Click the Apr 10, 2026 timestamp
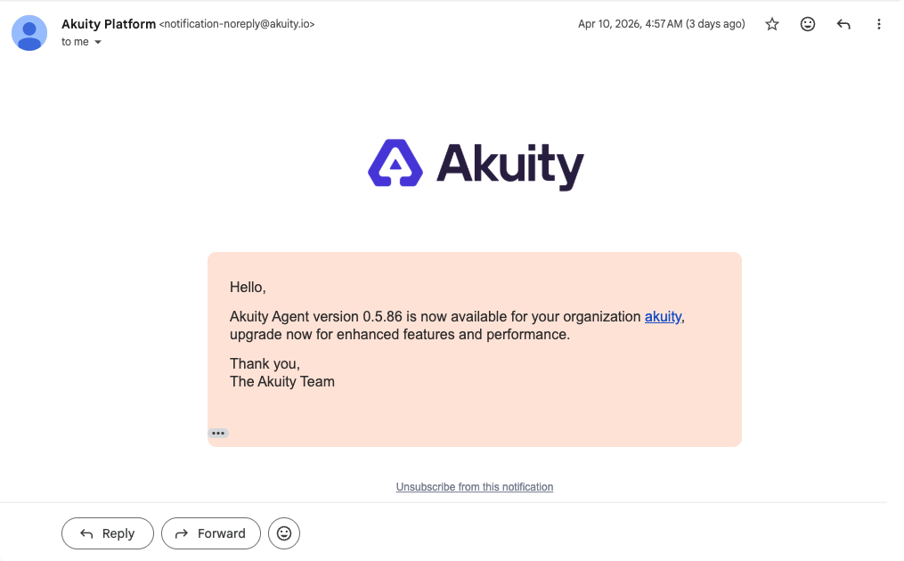This screenshot has height=561, width=904. pos(662,24)
